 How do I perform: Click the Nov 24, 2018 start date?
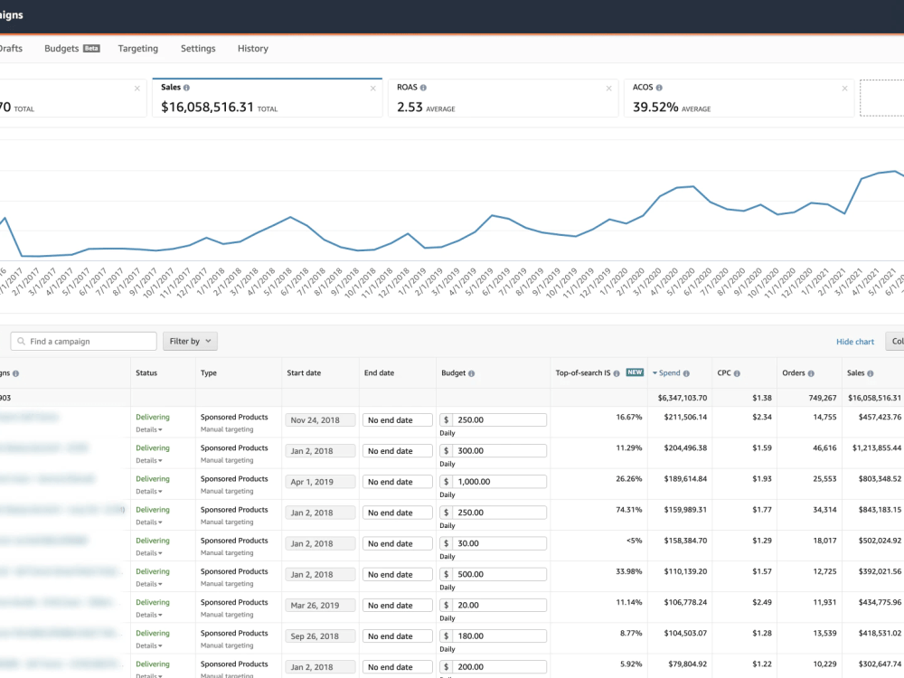pyautogui.click(x=320, y=419)
